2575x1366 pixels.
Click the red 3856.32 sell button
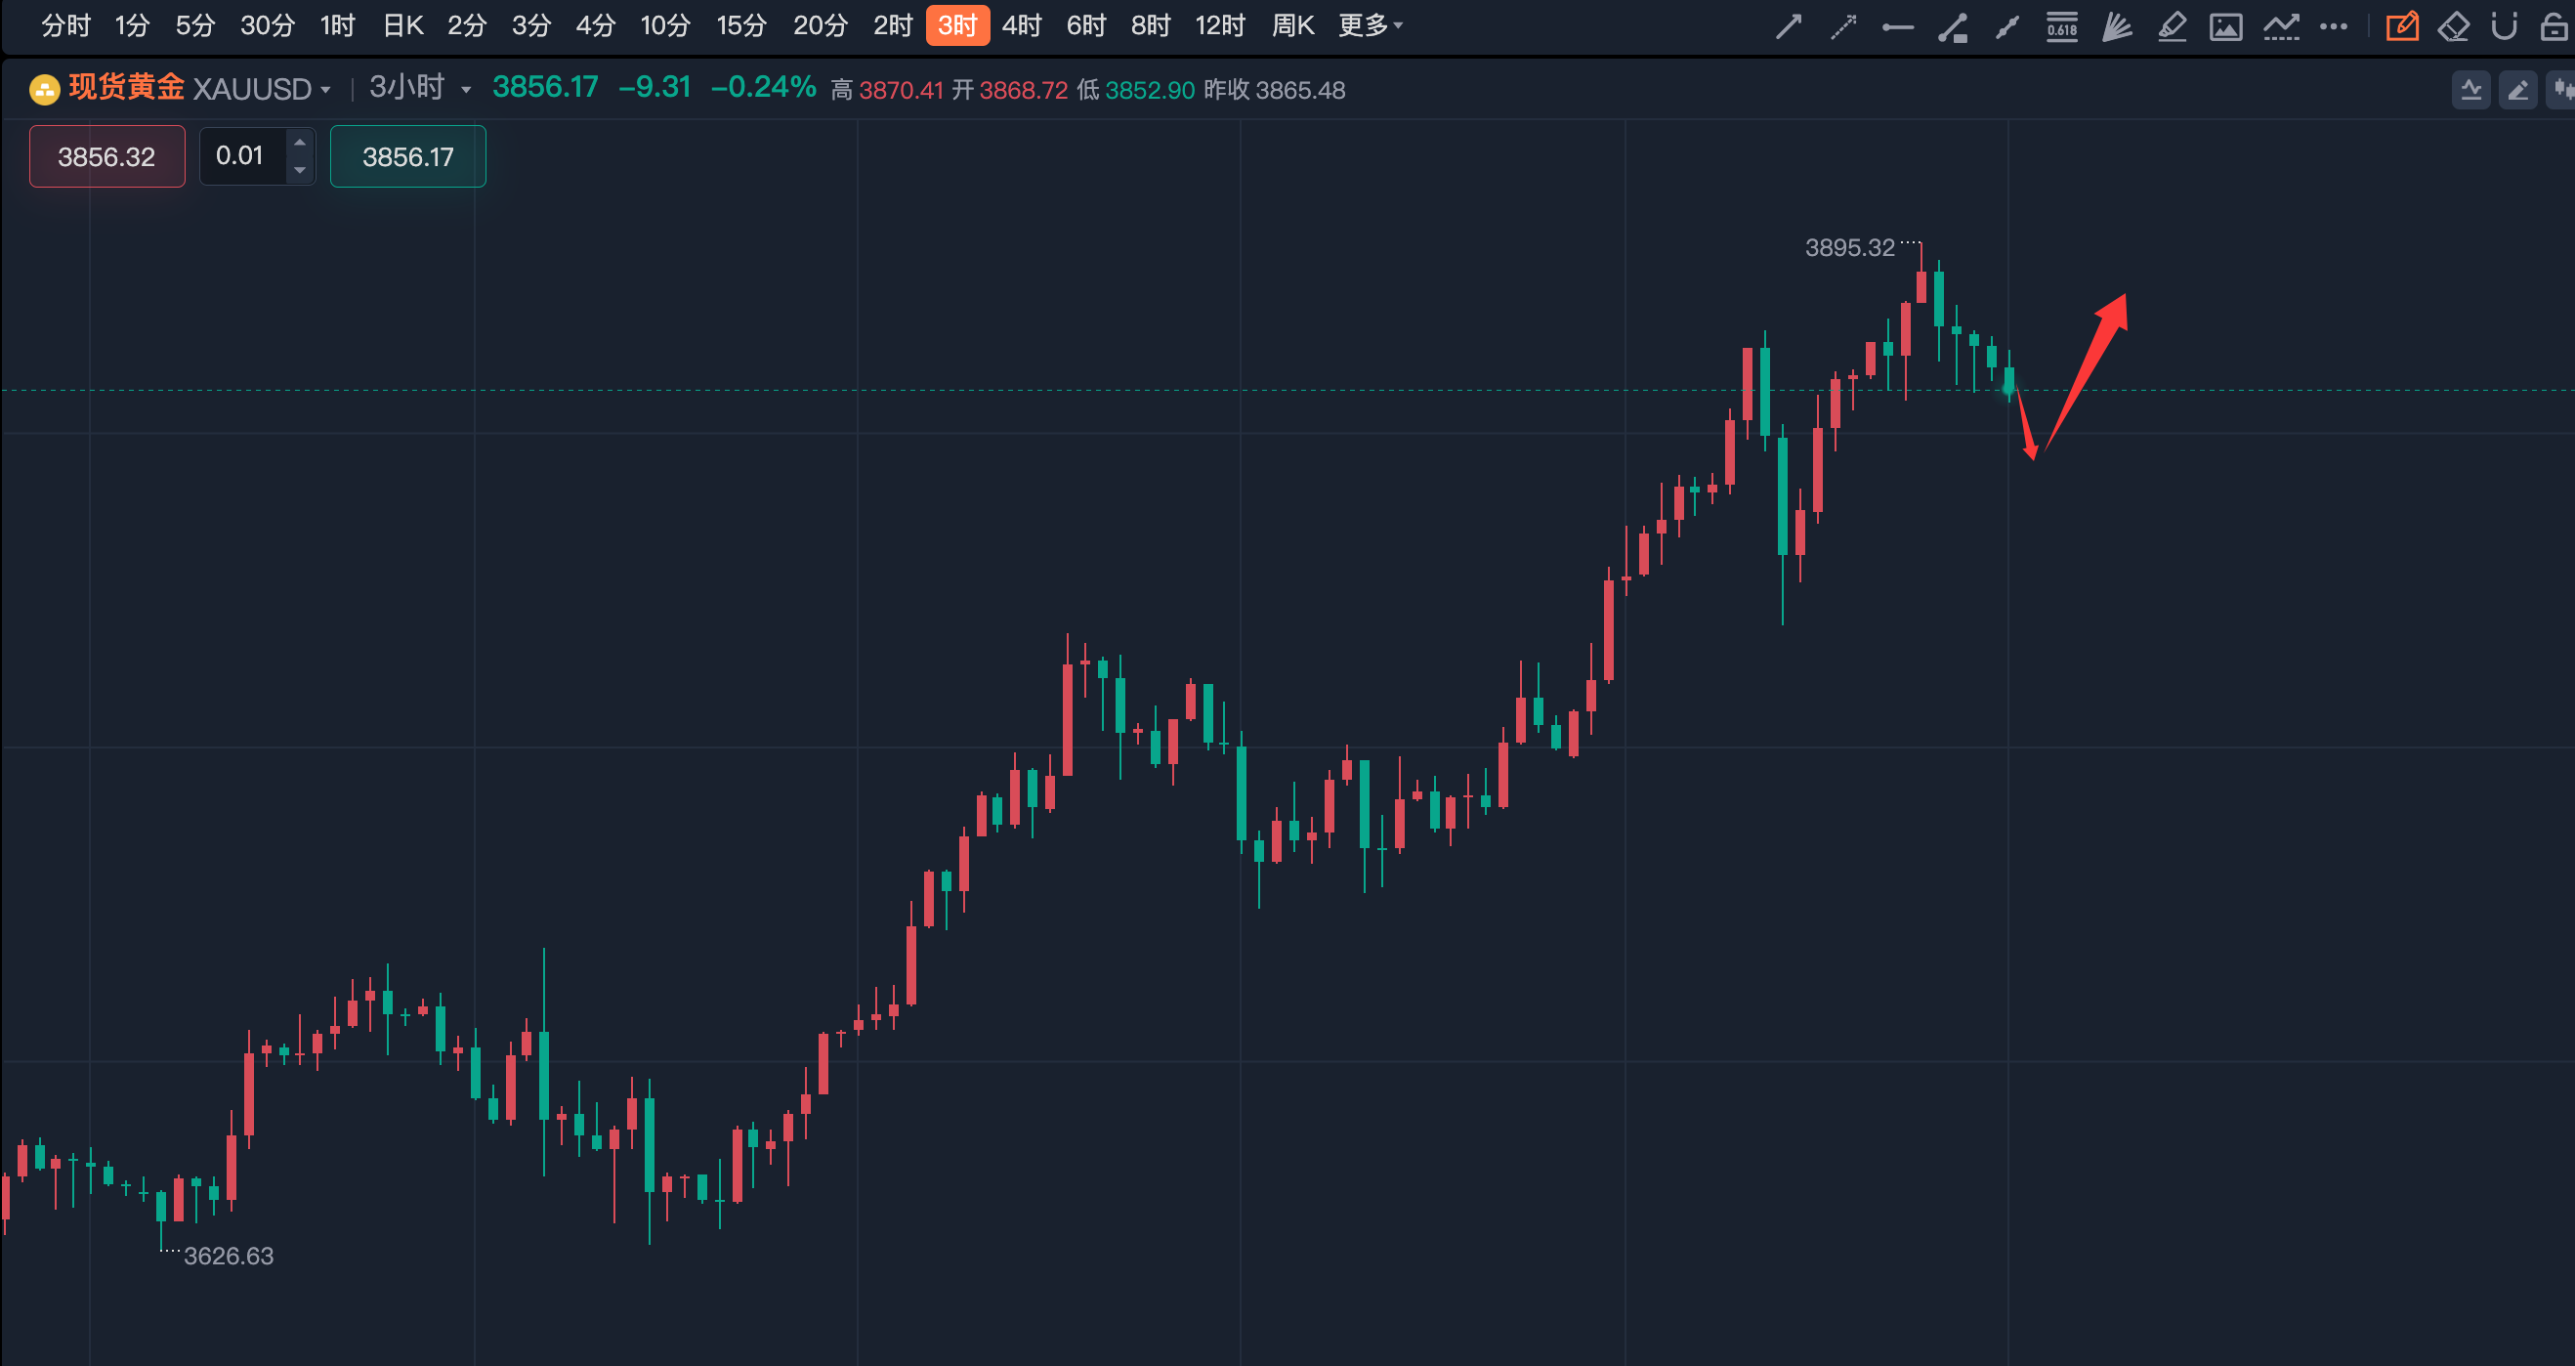tap(106, 156)
